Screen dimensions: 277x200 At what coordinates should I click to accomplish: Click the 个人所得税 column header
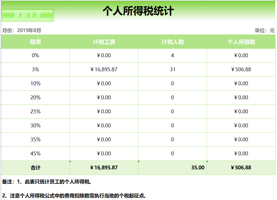click(241, 42)
